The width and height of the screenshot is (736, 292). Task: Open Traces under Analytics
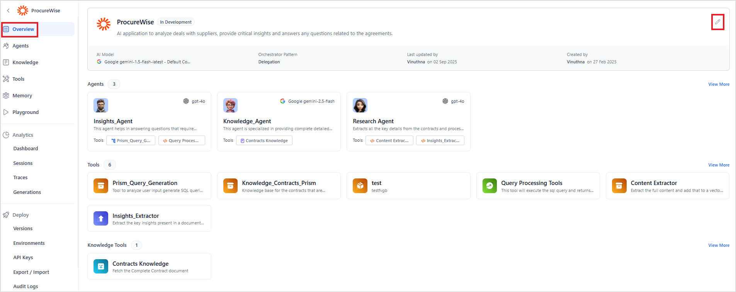[20, 178]
